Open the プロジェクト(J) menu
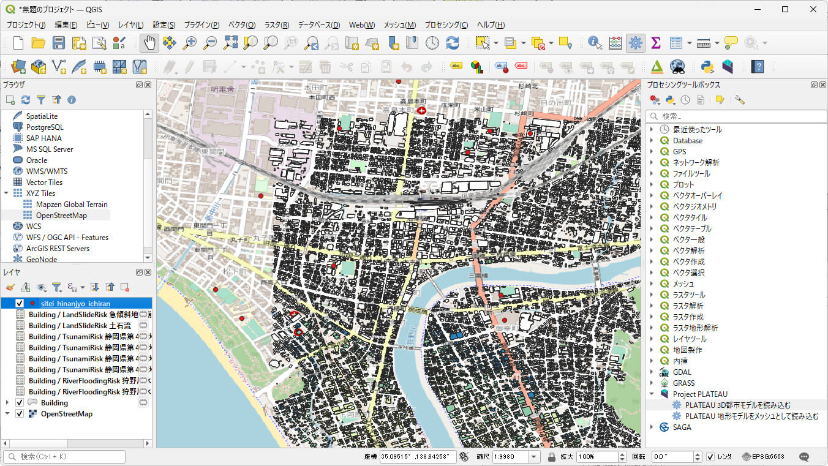 coord(26,25)
